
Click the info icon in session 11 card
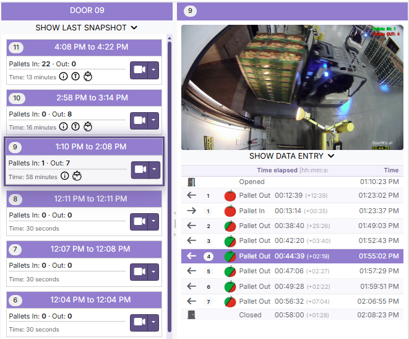[x=63, y=76]
